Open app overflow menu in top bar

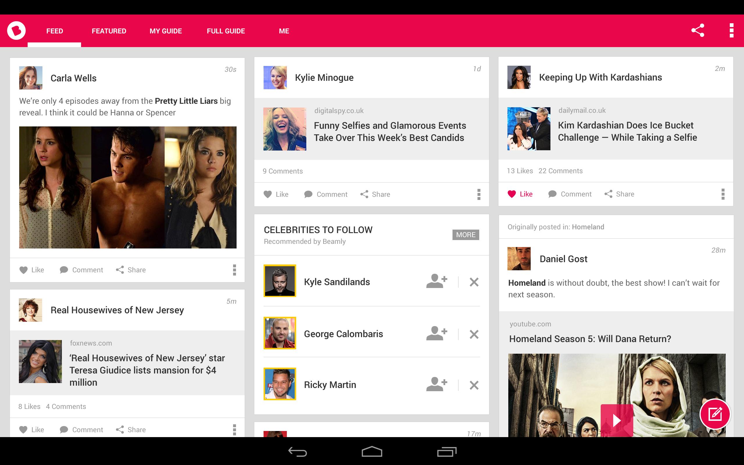(x=732, y=31)
